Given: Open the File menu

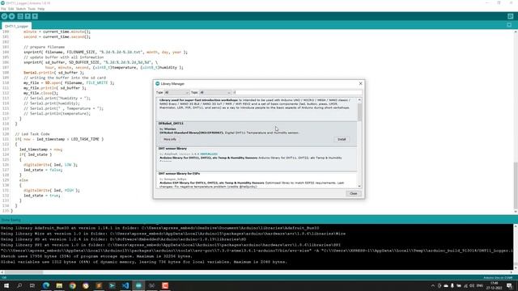Looking at the screenshot, I should (3, 9).
